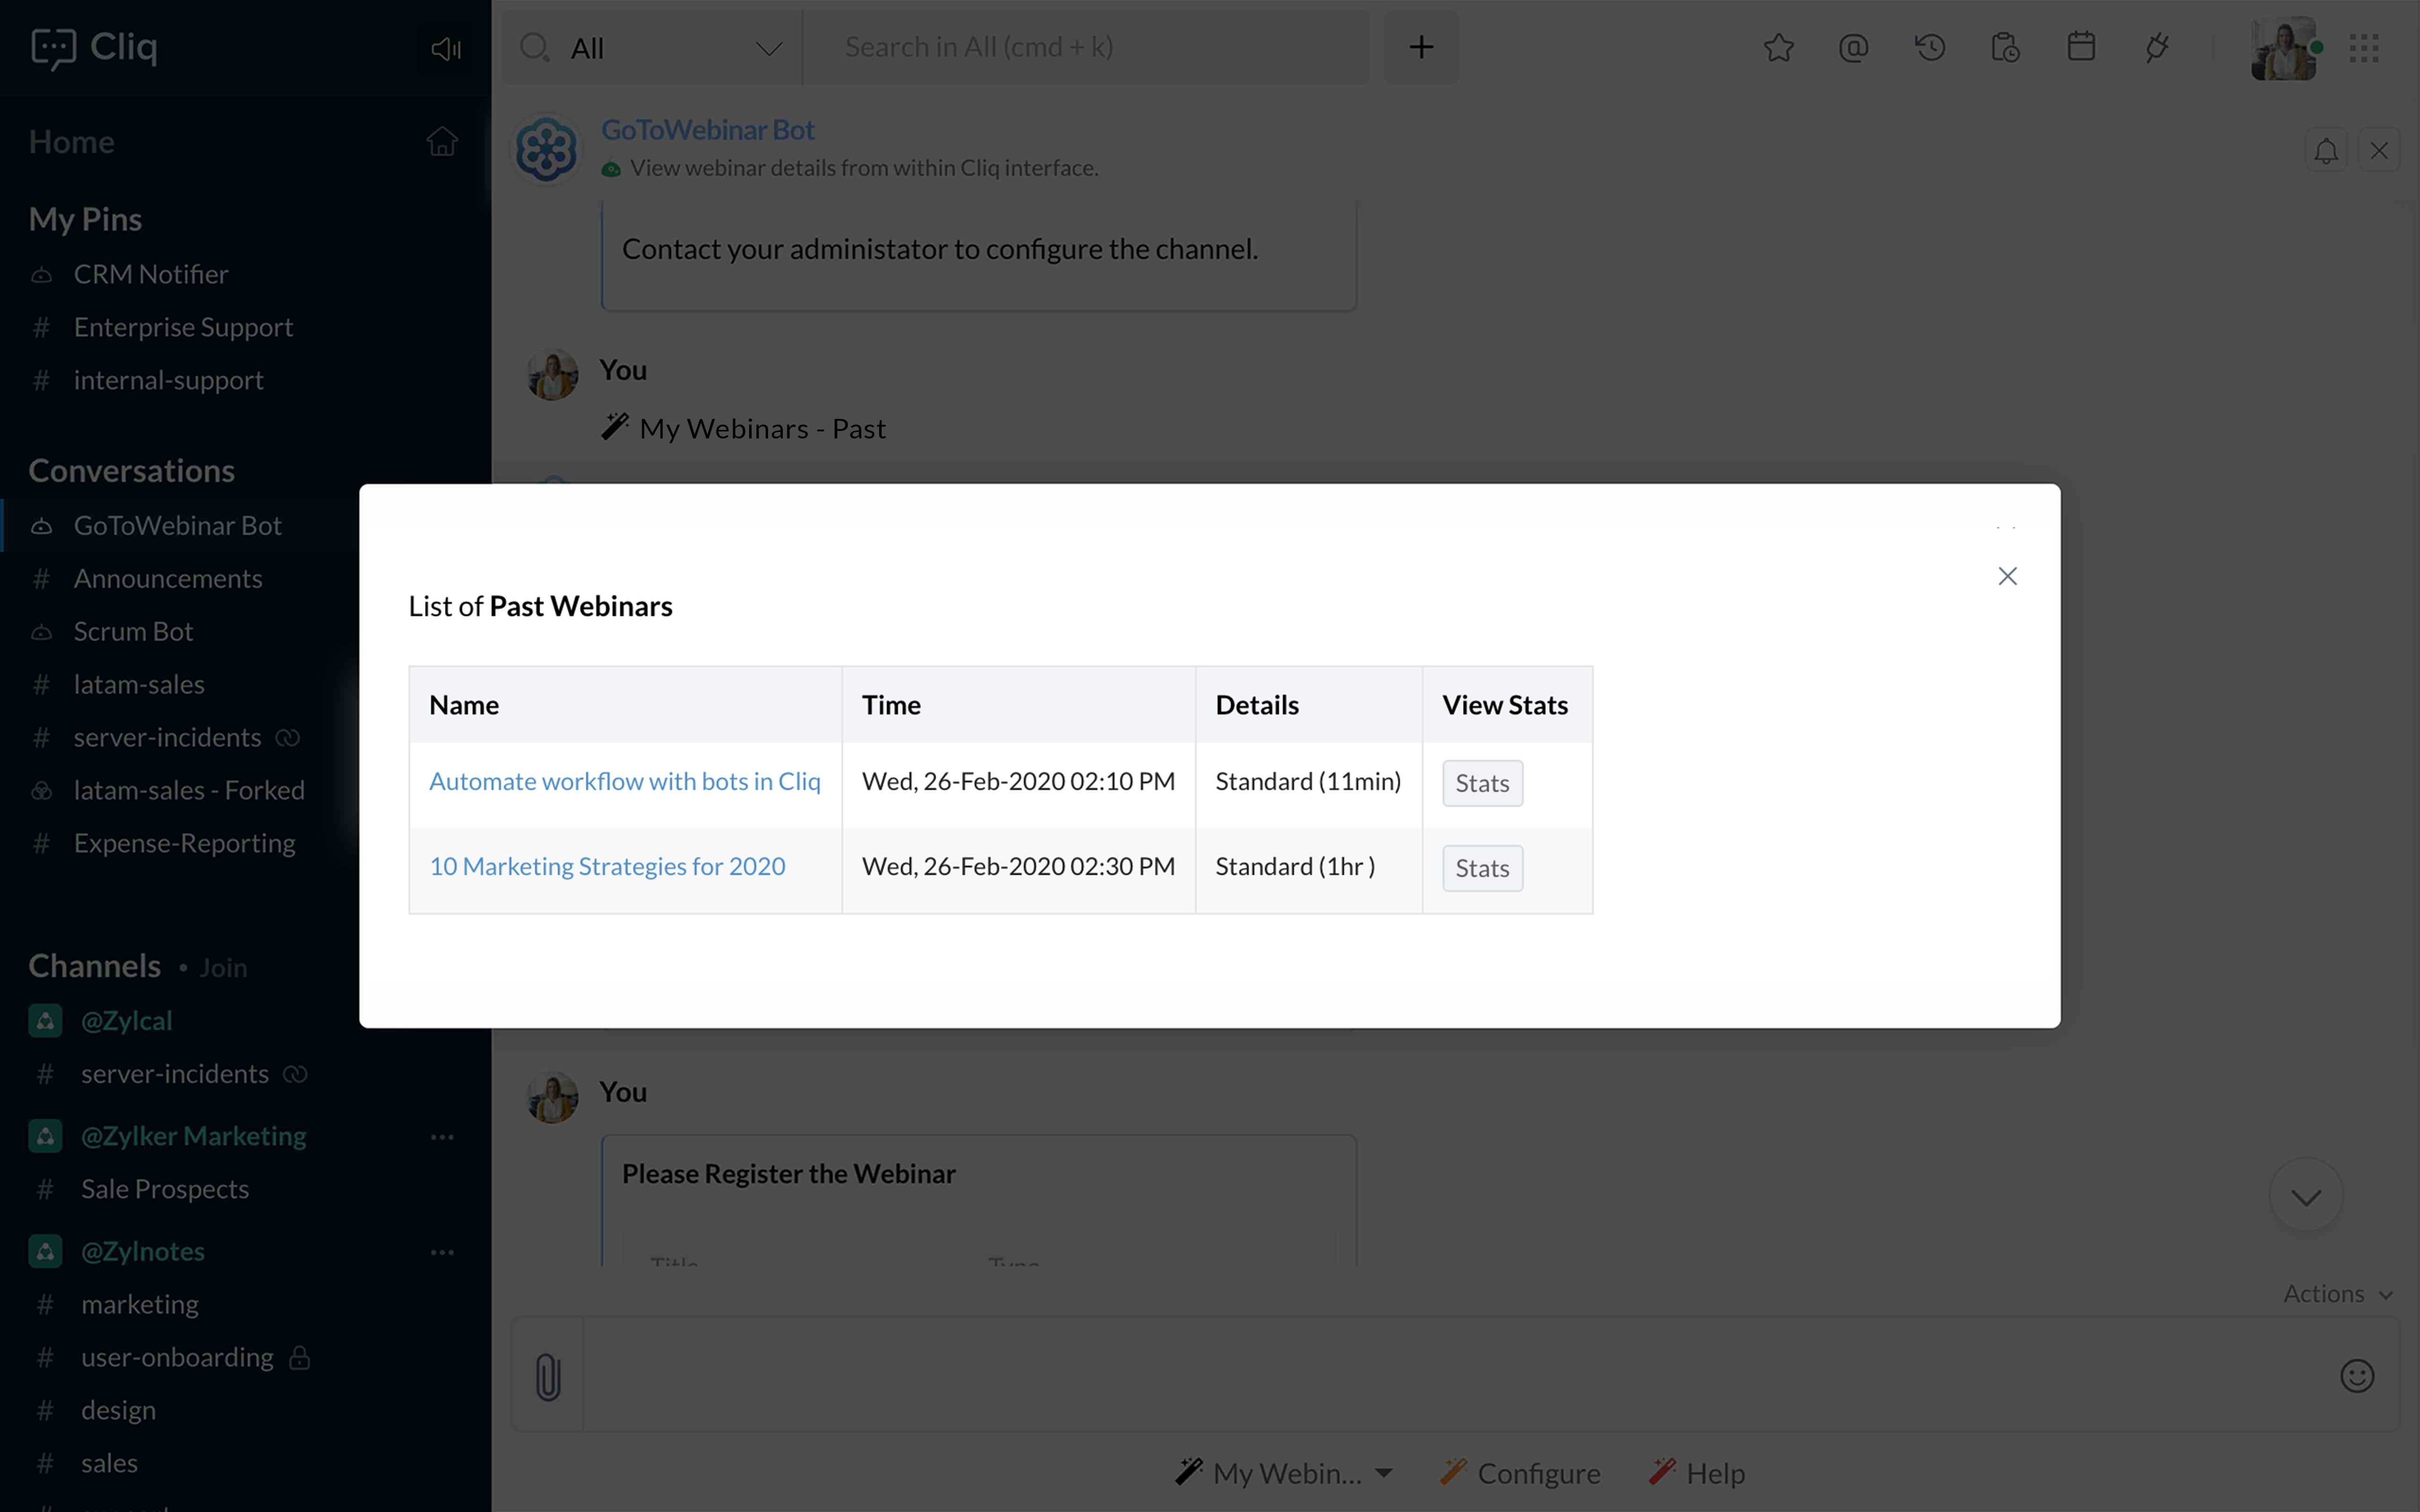Viewport: 2420px width, 1512px height.
Task: Select CRM Notifier pin
Action: click(x=150, y=274)
